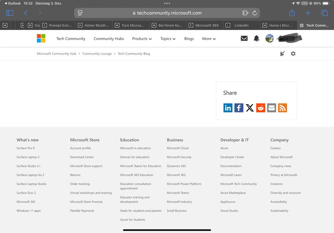This screenshot has width=334, height=233.
Task: Open Careers footer link
Action: click(x=275, y=148)
